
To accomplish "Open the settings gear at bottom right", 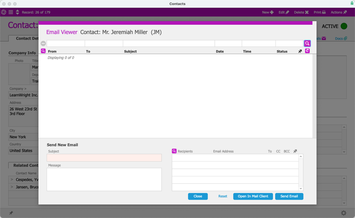I will (344, 213).
